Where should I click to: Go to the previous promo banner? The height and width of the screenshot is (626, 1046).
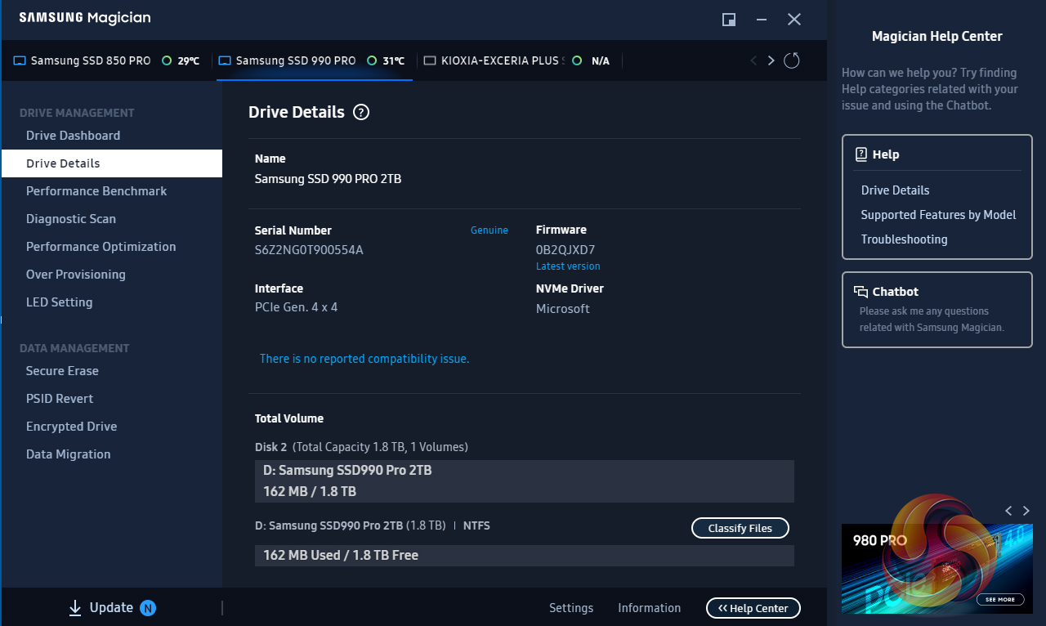pos(1008,511)
